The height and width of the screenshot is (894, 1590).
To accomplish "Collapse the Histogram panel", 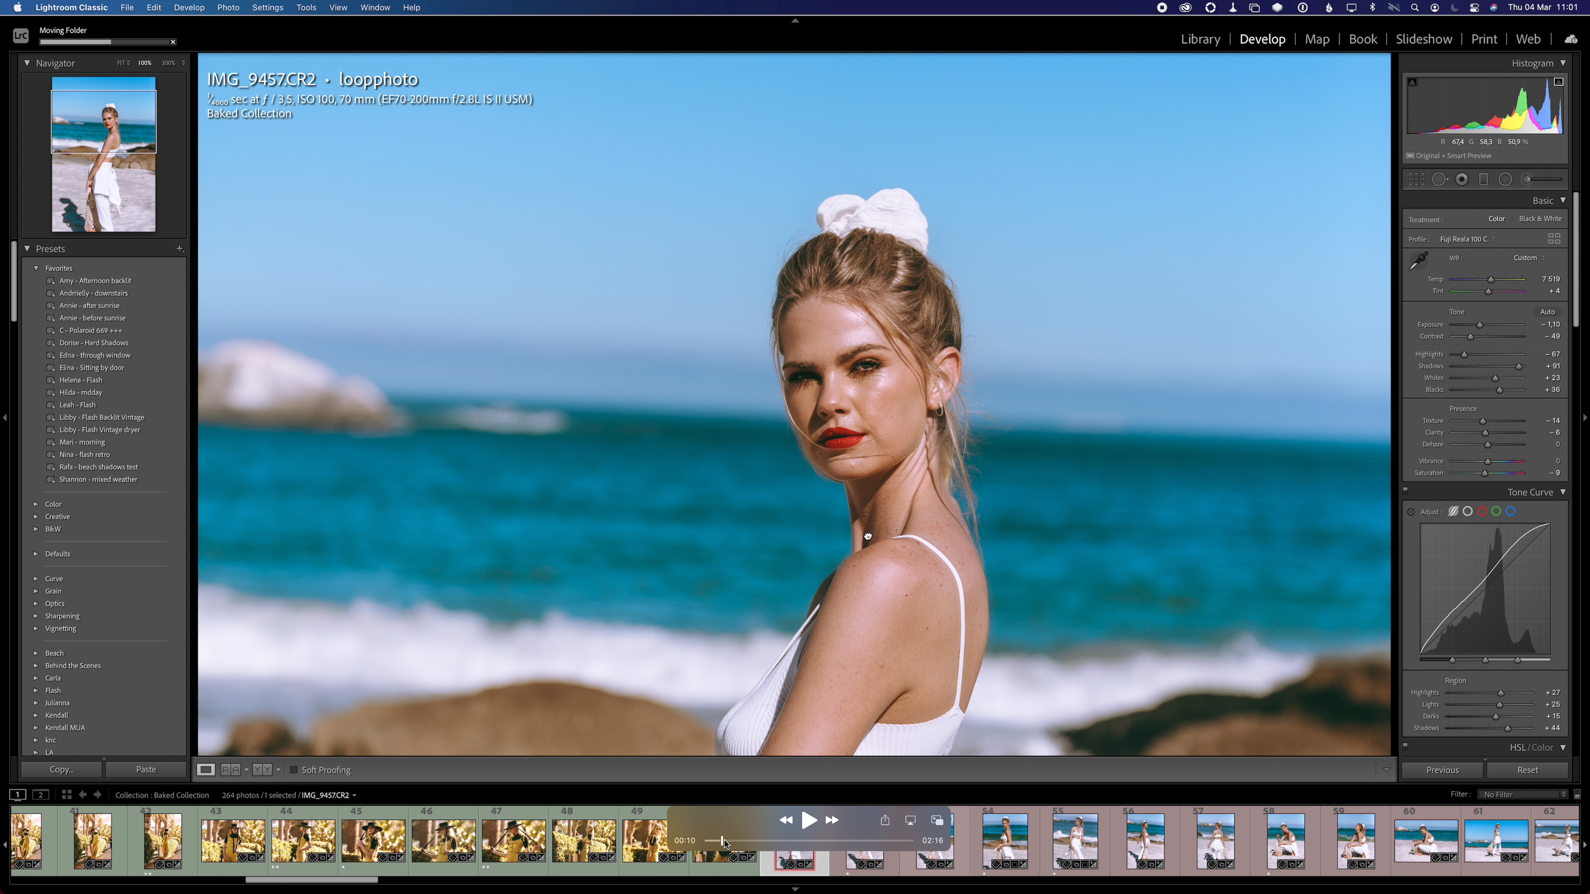I will pyautogui.click(x=1563, y=63).
